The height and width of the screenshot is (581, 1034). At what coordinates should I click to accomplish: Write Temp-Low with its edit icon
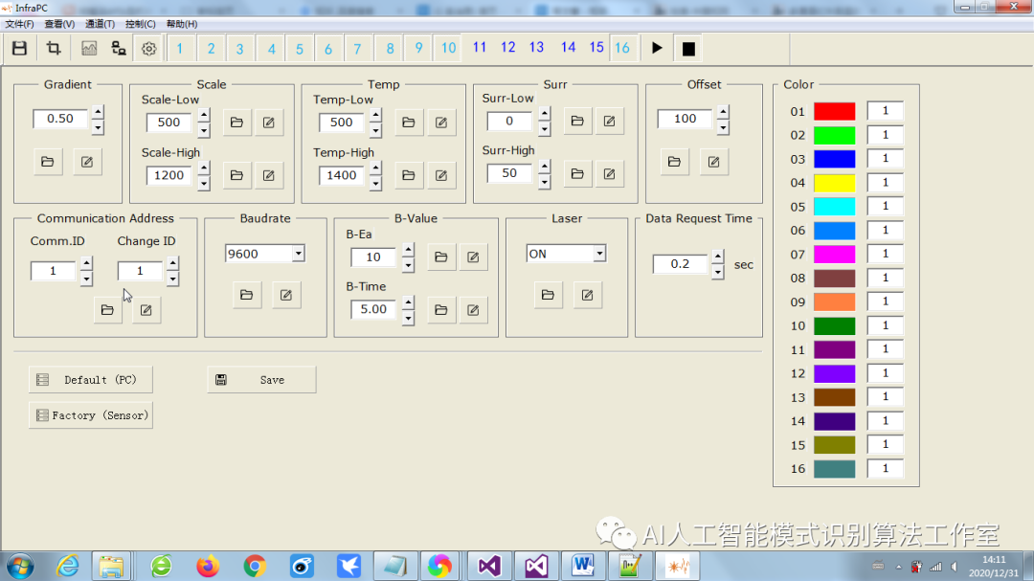pos(441,122)
